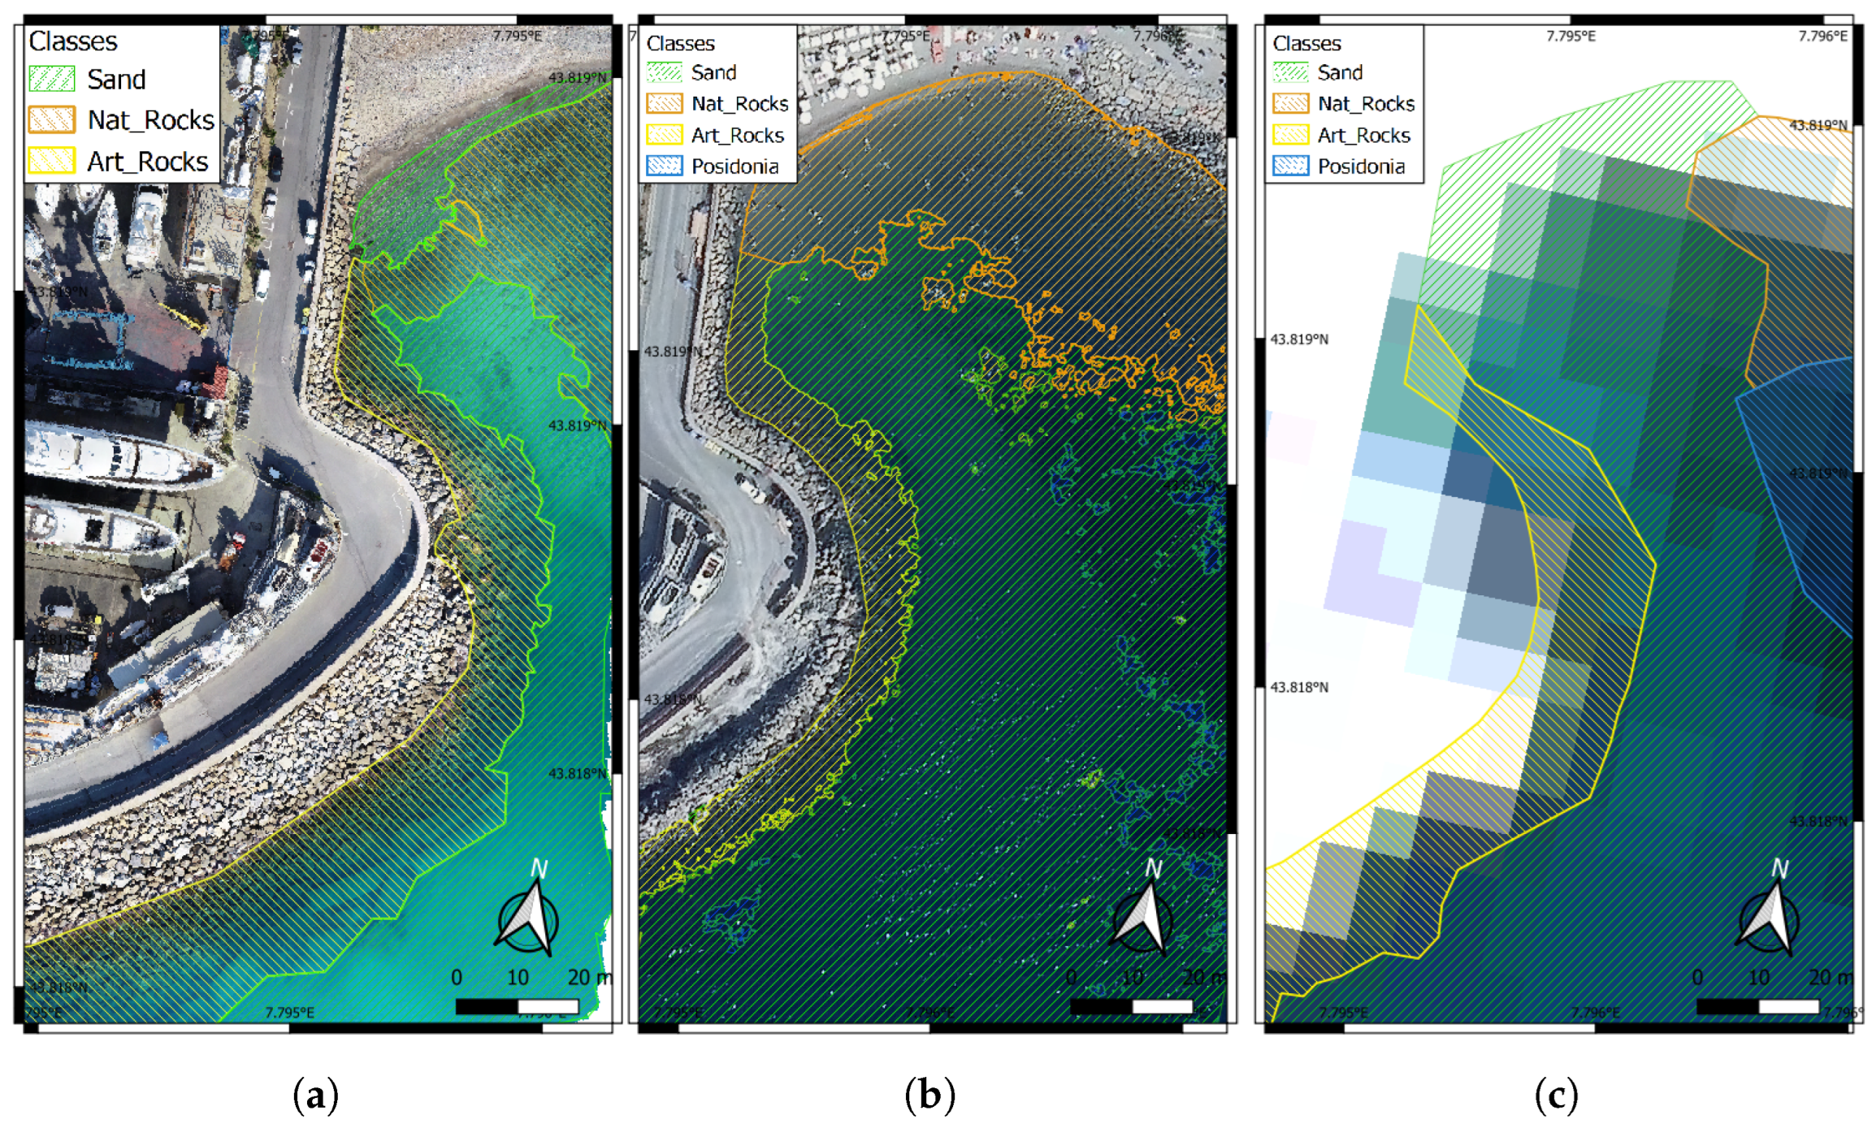Click the Art_Rocks swatch in panel c legend
Image resolution: width=1876 pixels, height=1128 pixels.
click(x=1291, y=135)
